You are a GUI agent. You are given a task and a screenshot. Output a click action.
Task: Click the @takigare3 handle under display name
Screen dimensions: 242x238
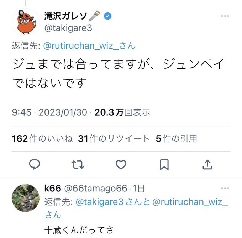point(68,28)
